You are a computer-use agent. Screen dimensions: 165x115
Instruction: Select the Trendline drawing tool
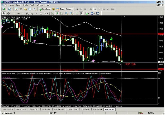coord(23,13)
